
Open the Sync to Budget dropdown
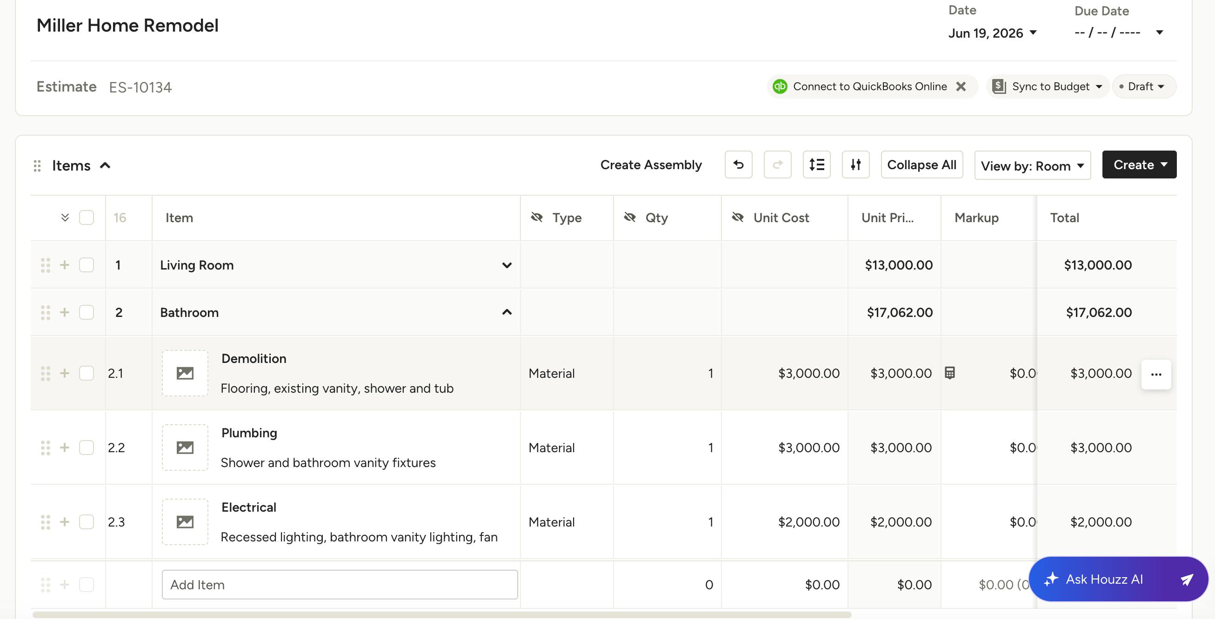click(x=1047, y=86)
